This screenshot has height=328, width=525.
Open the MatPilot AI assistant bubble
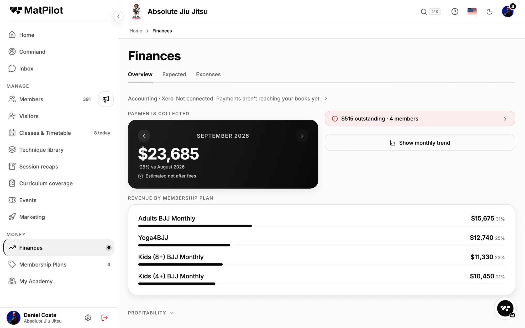pos(505,308)
